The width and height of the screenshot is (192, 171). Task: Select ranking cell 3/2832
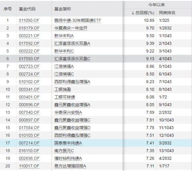pos(165,143)
